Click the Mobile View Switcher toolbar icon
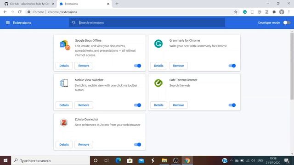294x165 pixels. pos(252,12)
